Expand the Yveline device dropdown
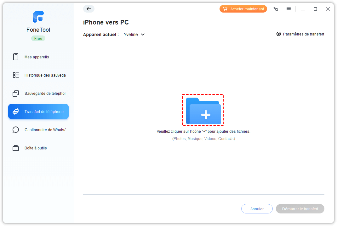Viewport: 337px width, 226px height. click(134, 35)
